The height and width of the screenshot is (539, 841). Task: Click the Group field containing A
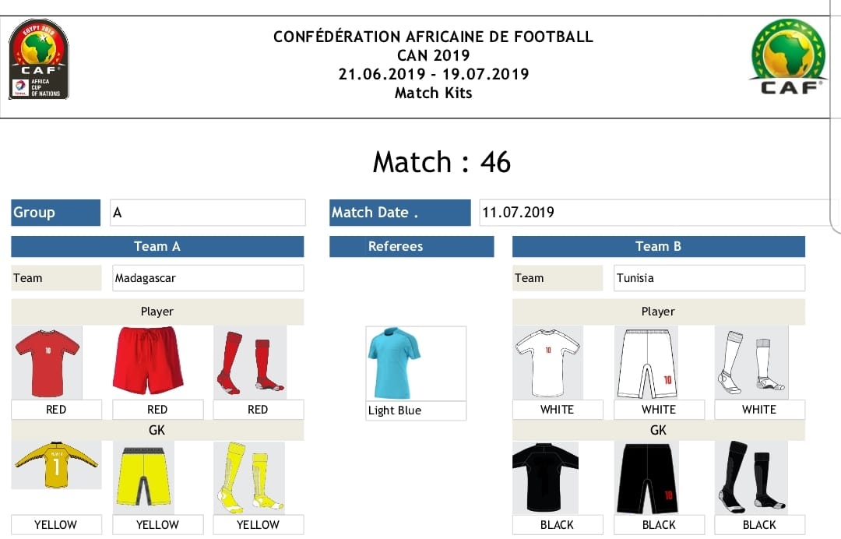(x=207, y=213)
